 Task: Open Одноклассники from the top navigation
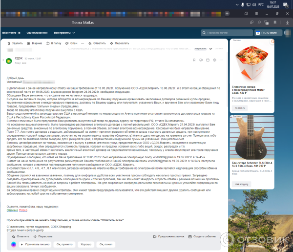click(37, 33)
